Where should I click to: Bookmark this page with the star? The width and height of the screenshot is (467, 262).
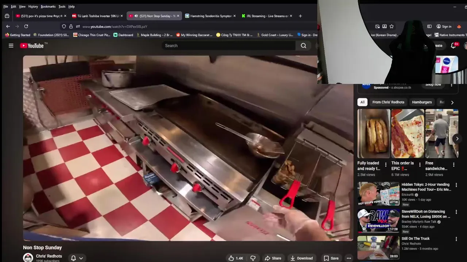point(391,27)
